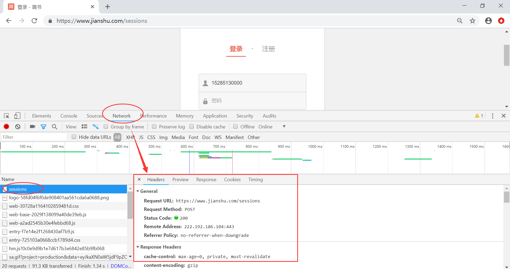
Task: Toggle the network filter funnel icon
Action: pos(44,127)
